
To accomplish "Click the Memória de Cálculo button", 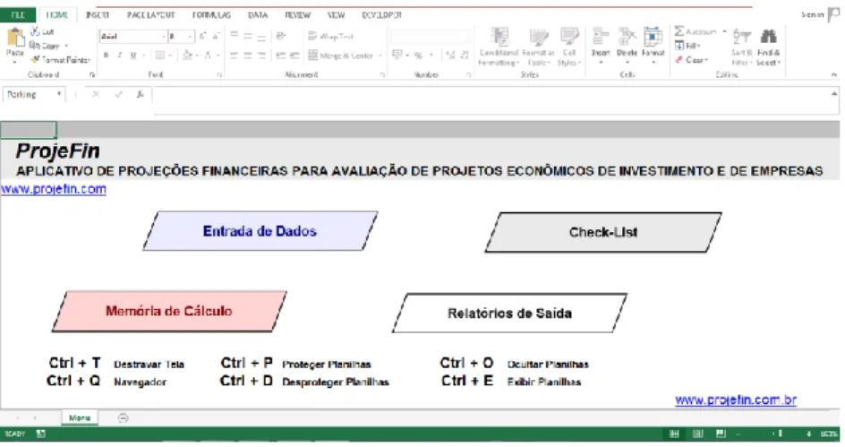I will pyautogui.click(x=169, y=311).
